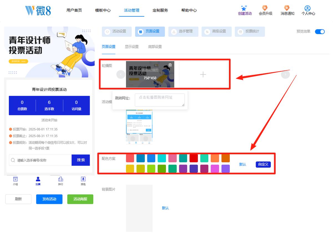Click the 自定义 color scheme button
The height and width of the screenshot is (233, 333).
[263, 164]
